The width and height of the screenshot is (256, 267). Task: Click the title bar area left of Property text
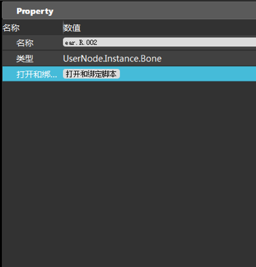(x=9, y=11)
